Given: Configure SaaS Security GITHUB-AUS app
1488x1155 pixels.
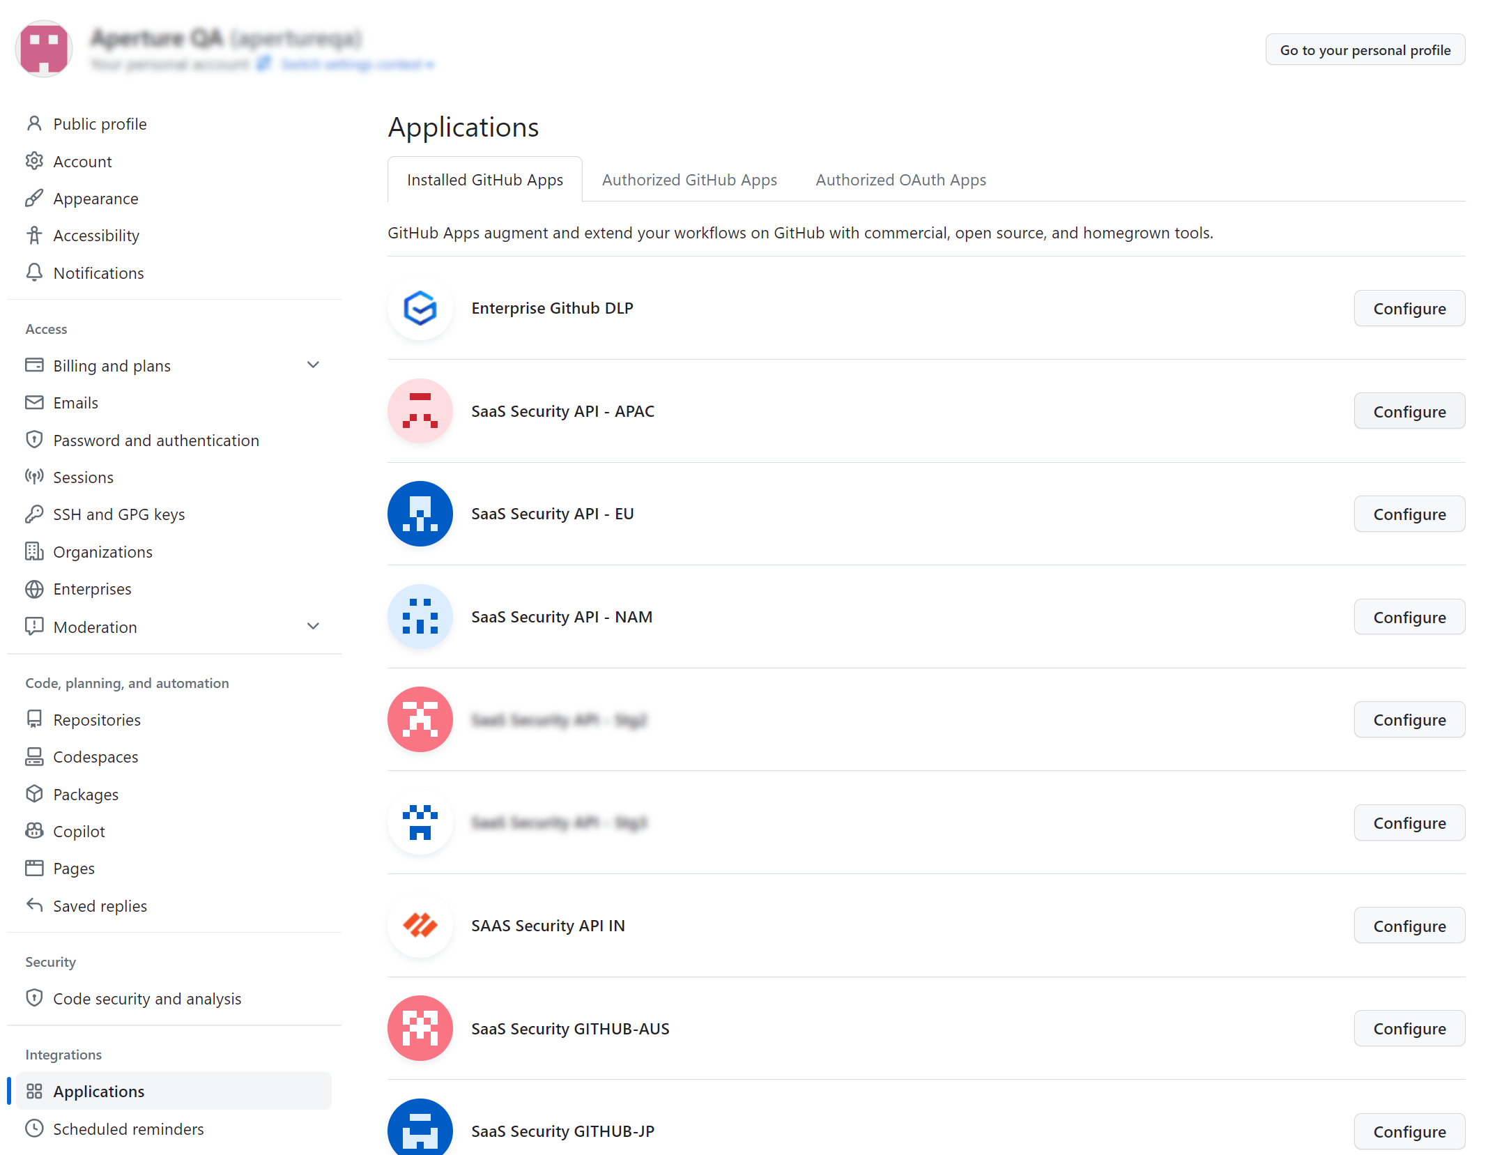Looking at the screenshot, I should 1409,1029.
